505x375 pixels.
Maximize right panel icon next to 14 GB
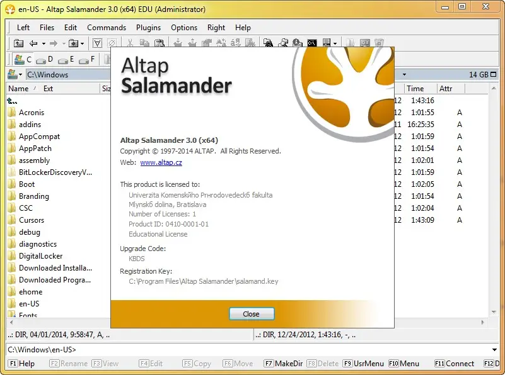tap(493, 74)
